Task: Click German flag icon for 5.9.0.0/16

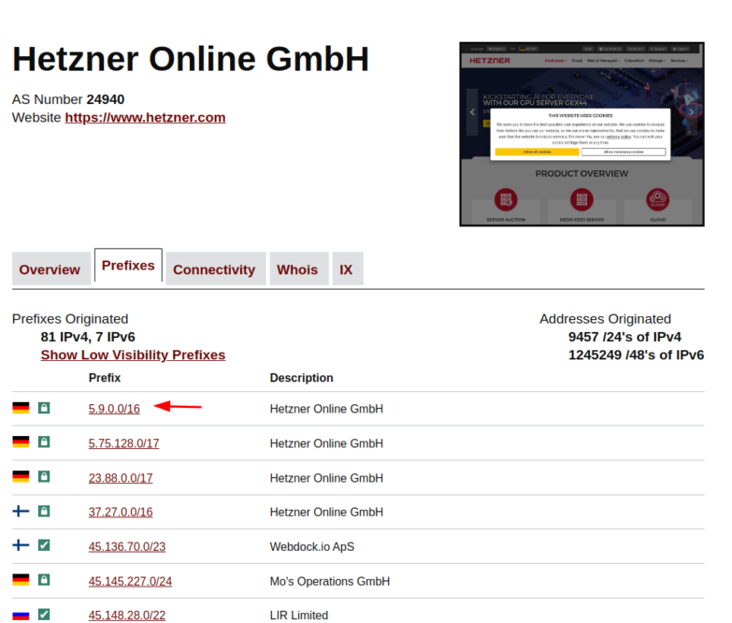Action: (21, 408)
